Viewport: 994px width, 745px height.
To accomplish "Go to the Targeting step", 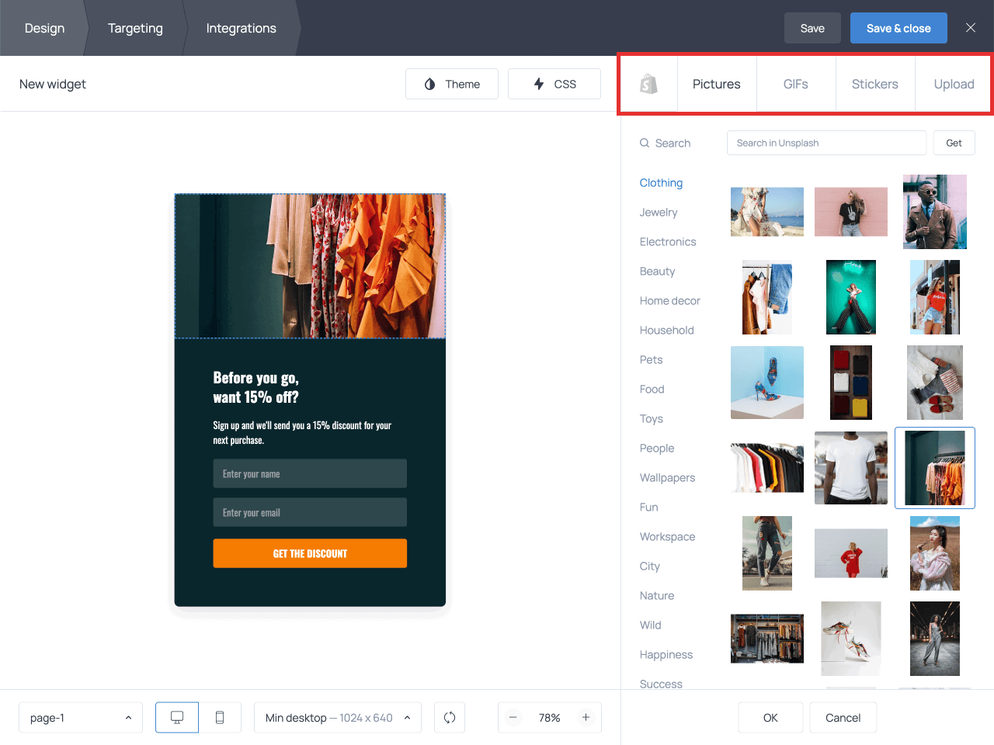I will [135, 28].
